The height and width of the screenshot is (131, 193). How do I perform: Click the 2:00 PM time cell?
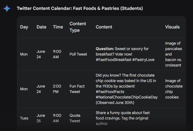pyautogui.click(x=57, y=89)
